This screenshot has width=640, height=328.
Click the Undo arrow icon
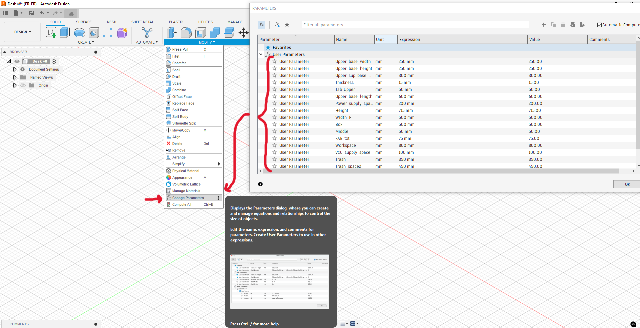(42, 13)
